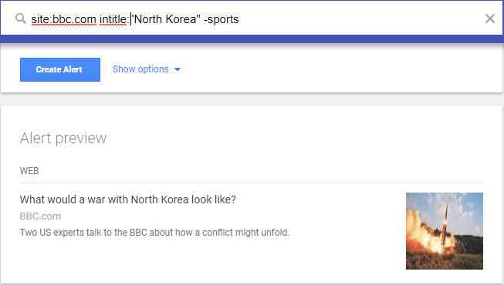Click the 'Two US experts talk to the BBC' snippet
504x285 pixels.
pyautogui.click(x=154, y=233)
